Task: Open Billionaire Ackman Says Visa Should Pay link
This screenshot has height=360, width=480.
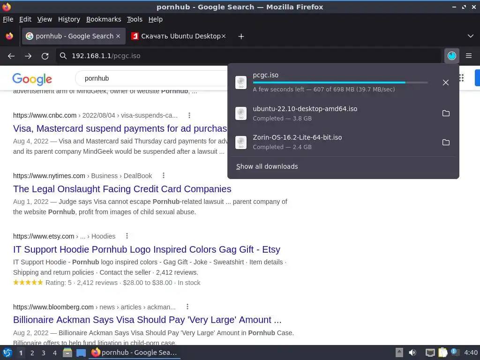Action: tap(147, 320)
